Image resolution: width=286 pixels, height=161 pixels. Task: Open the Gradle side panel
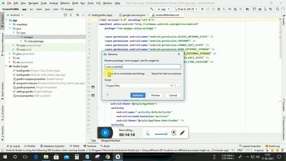[x=284, y=20]
